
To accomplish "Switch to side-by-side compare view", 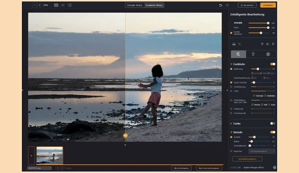I will click(x=63, y=5).
